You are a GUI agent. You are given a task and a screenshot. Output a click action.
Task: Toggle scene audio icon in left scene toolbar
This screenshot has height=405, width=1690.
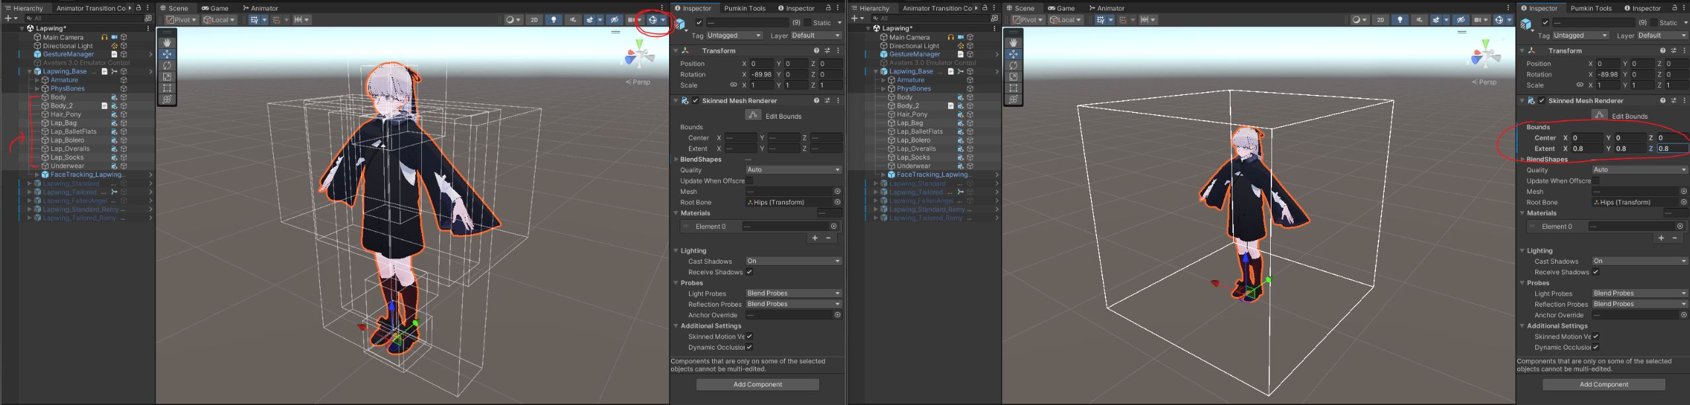pos(573,20)
